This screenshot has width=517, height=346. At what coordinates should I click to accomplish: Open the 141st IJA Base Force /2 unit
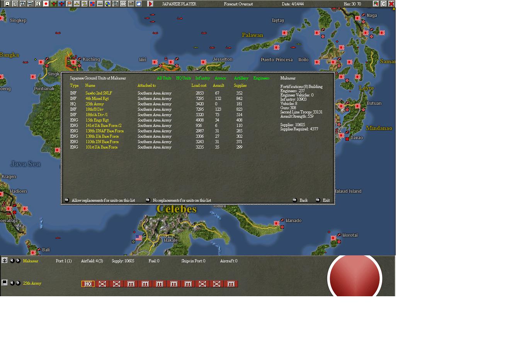pos(104,125)
